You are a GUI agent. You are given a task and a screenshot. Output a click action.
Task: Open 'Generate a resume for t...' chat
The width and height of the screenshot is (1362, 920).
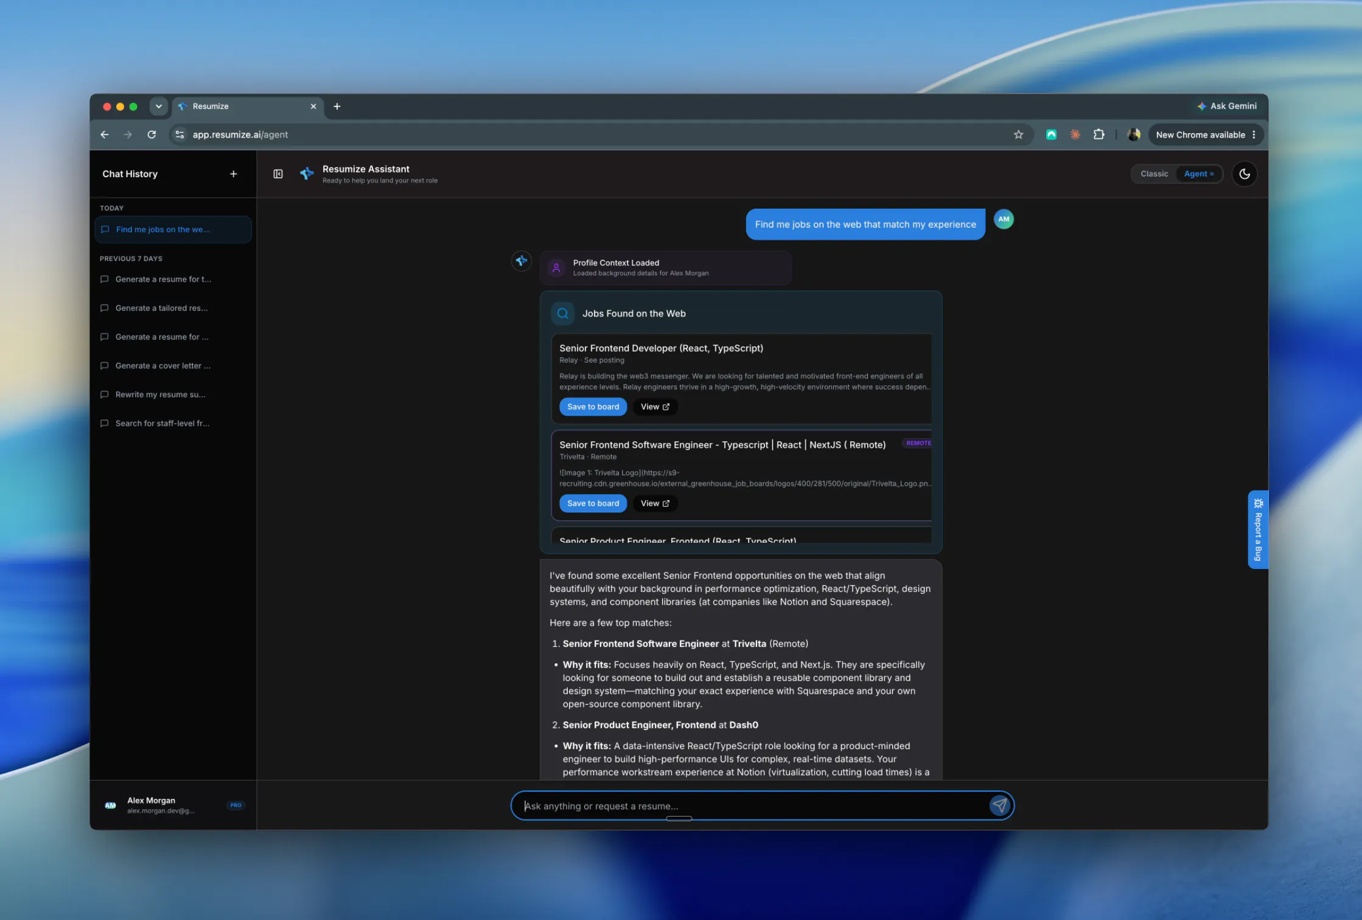(173, 279)
